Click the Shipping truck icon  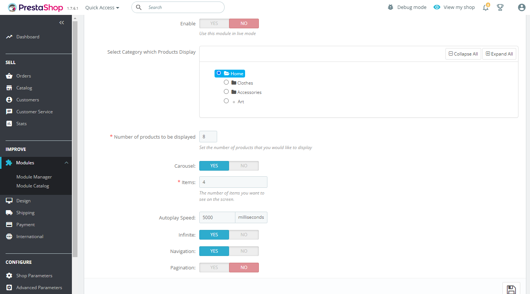[x=9, y=213]
